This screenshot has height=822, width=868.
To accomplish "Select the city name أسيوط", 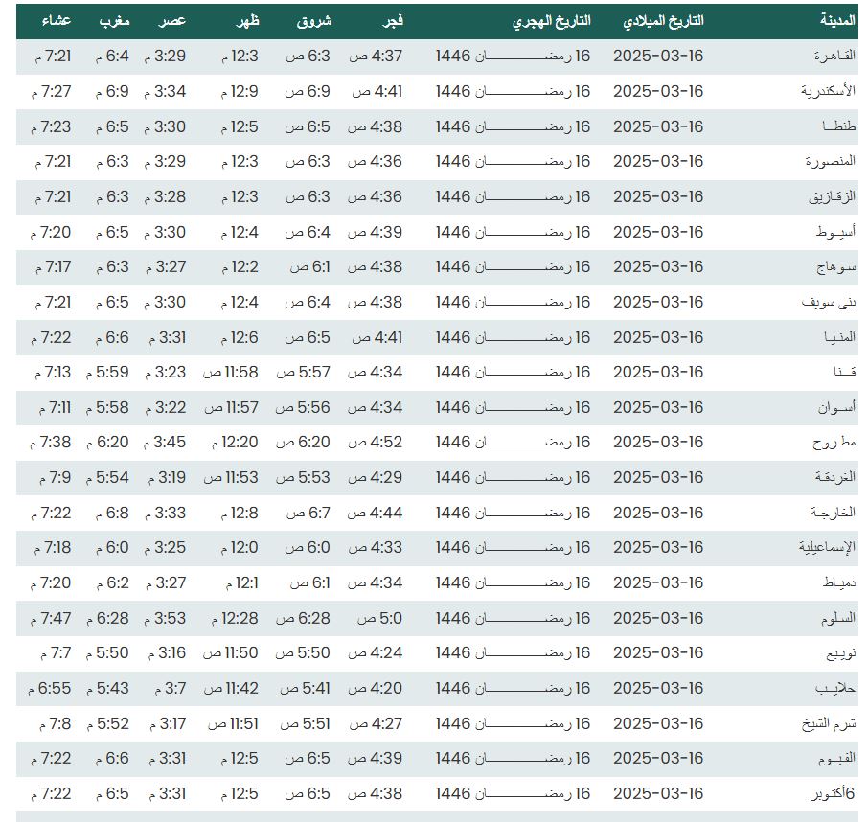I will click(835, 233).
